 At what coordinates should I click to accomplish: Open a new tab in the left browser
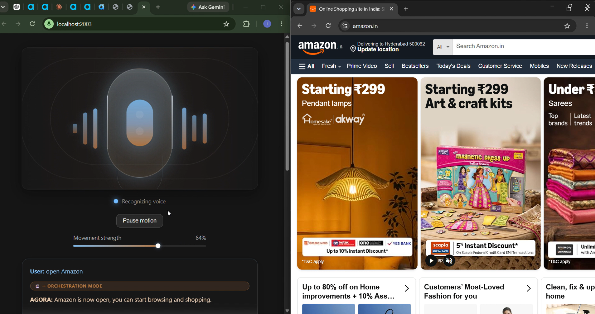pos(158,7)
